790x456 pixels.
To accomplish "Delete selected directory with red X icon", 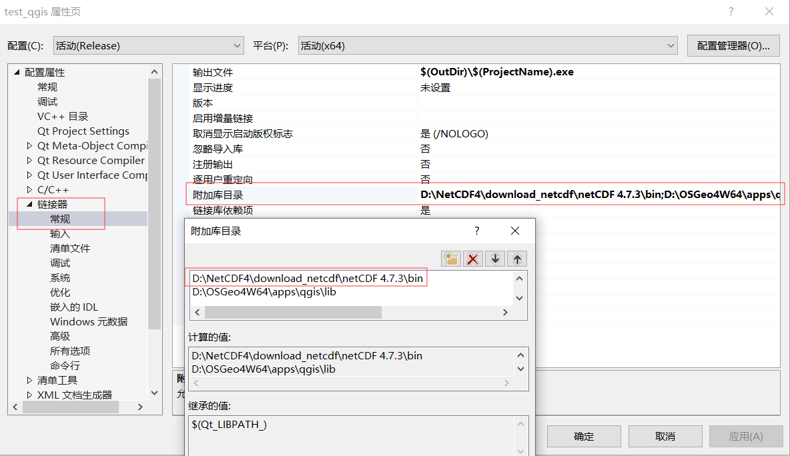I will 473,259.
